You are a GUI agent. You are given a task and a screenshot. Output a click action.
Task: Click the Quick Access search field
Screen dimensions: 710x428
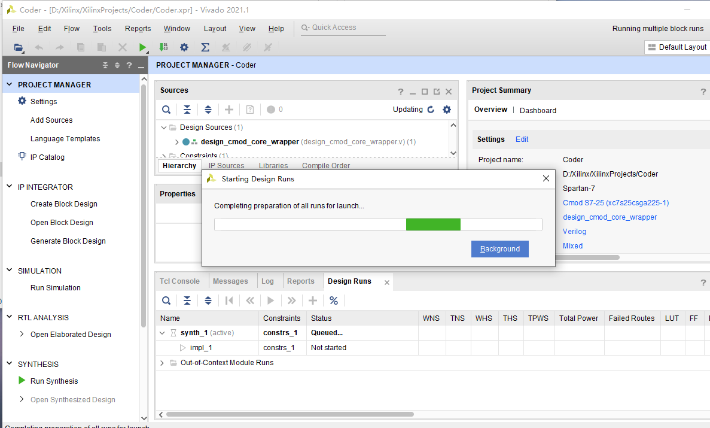(x=343, y=28)
